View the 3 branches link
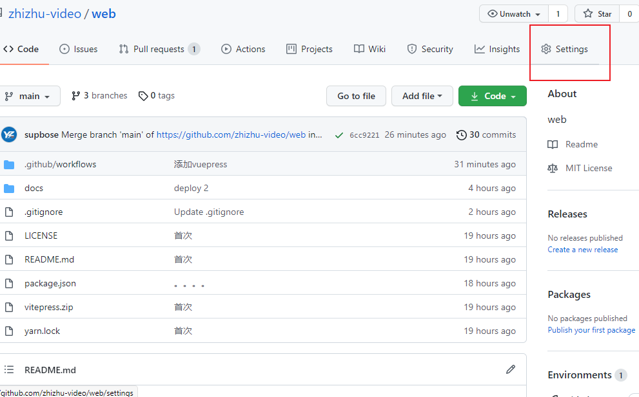The height and width of the screenshot is (397, 639). click(99, 96)
